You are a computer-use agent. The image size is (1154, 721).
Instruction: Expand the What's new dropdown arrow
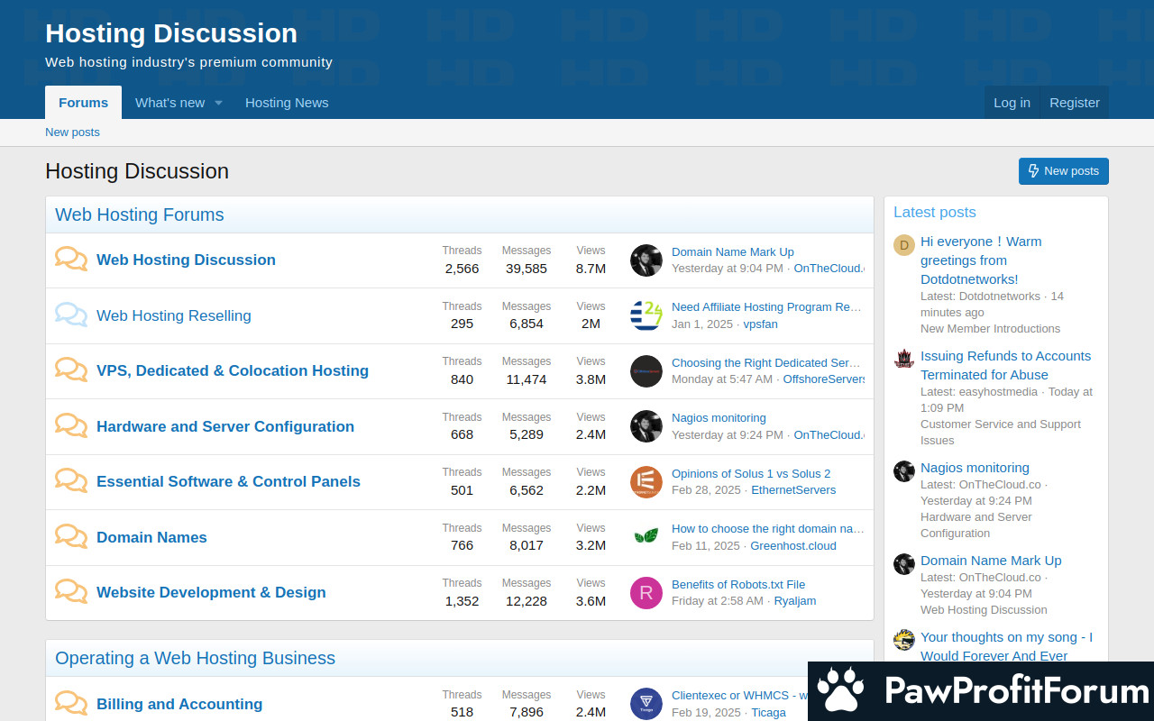pos(218,103)
